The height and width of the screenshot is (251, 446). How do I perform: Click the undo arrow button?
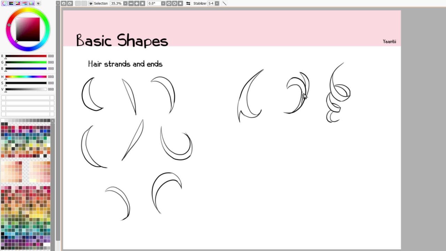[x=64, y=3]
